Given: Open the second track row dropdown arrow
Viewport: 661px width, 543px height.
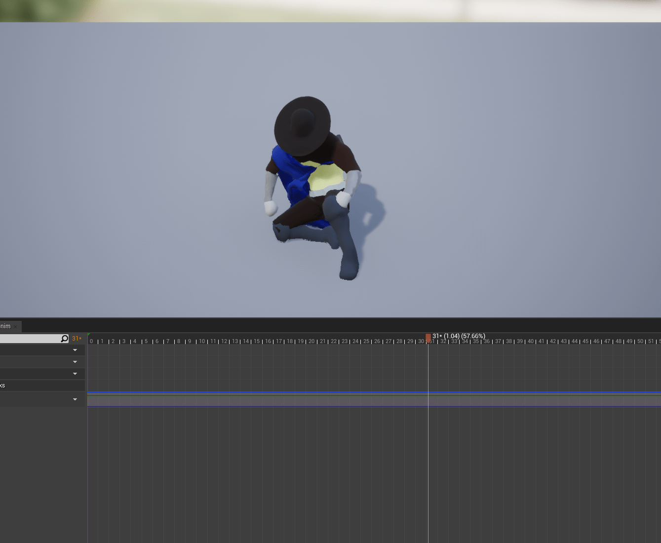Looking at the screenshot, I should coord(75,362).
